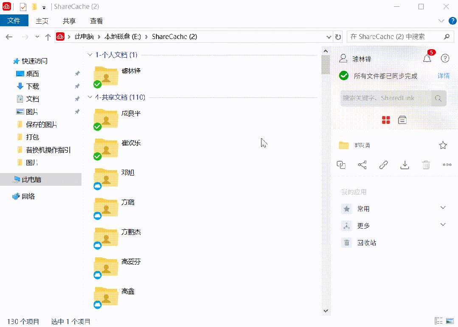Delete 郭阿勇 with the trash icon
The image size is (458, 327).
pyautogui.click(x=426, y=165)
